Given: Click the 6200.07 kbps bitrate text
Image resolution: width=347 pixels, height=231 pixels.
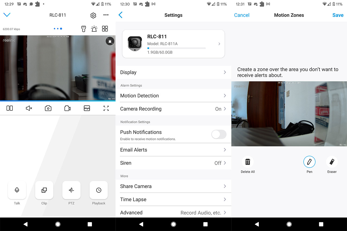Looking at the screenshot, I should click(x=11, y=29).
